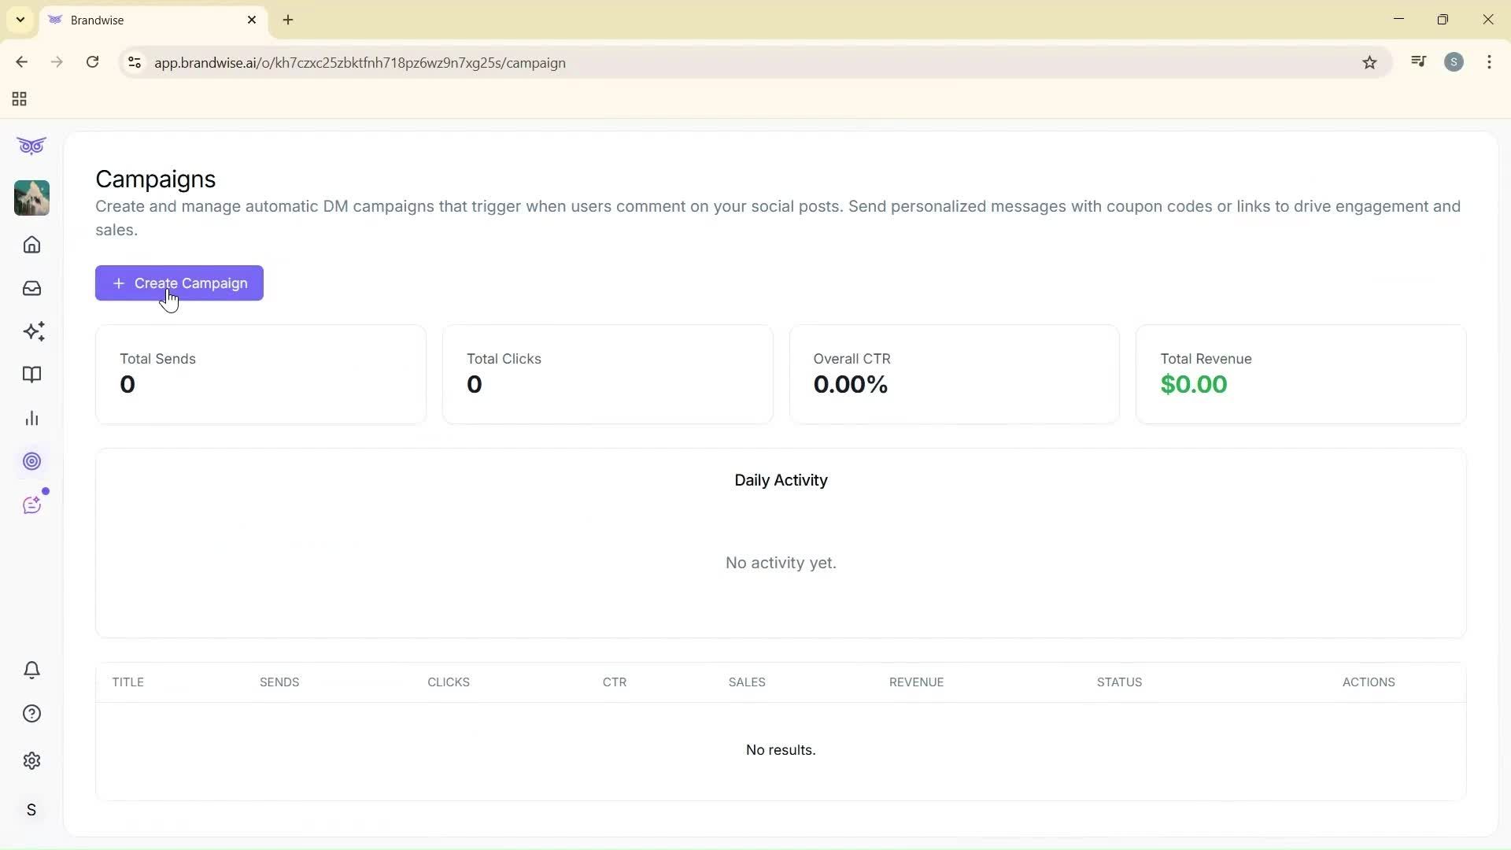
Task: Open a new browser tab with plus button
Action: pos(288,20)
